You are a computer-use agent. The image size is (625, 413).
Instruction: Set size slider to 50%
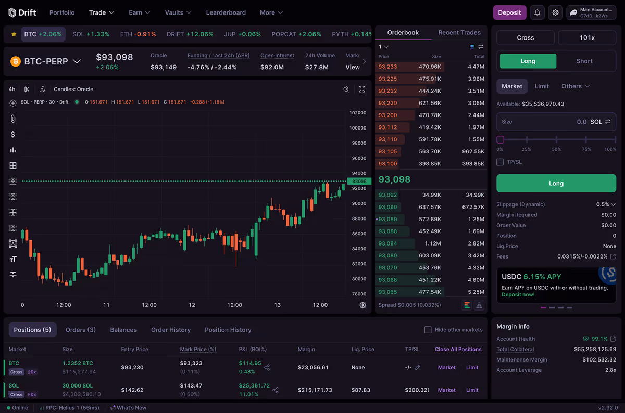coord(556,139)
